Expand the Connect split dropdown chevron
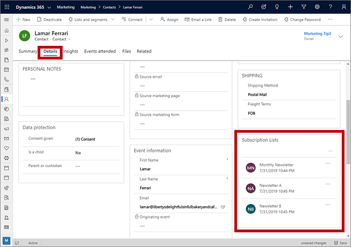This screenshot has height=247, width=351. click(x=151, y=19)
